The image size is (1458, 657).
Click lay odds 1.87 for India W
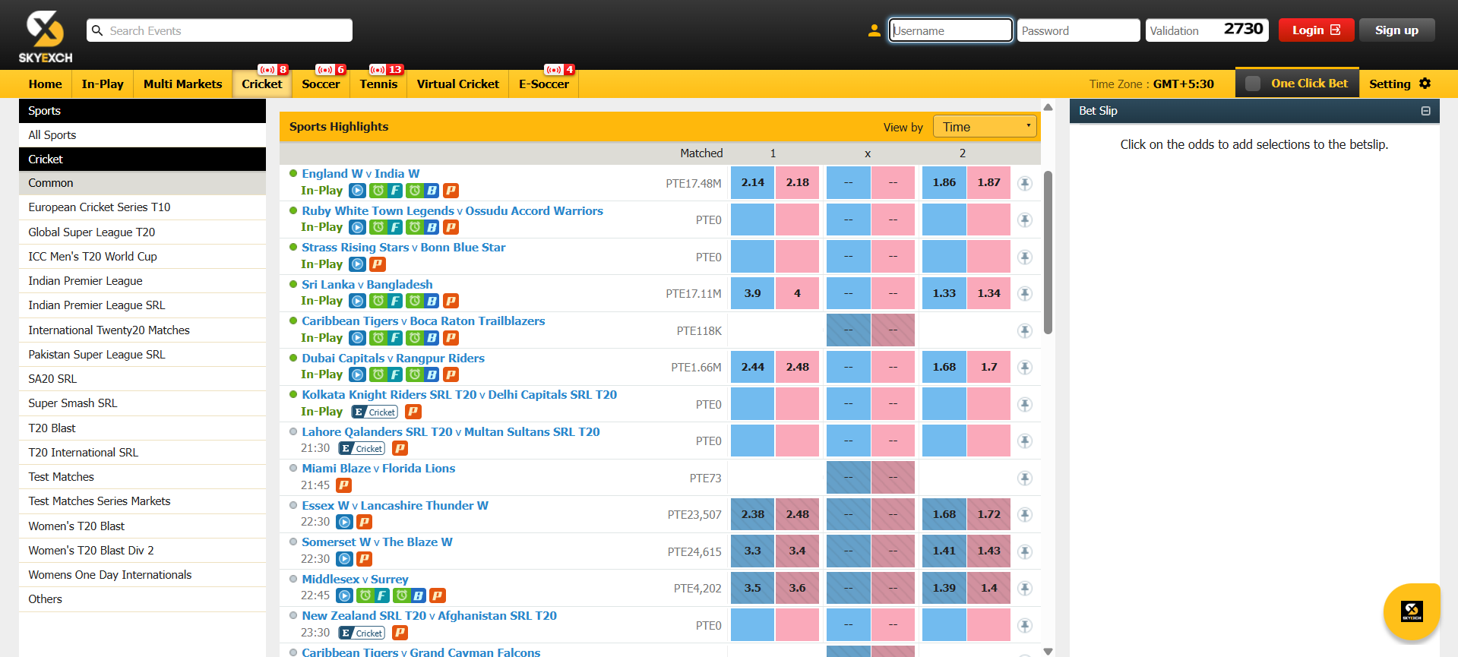point(988,183)
